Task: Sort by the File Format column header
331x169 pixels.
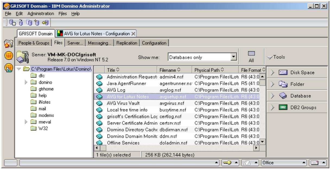Action: point(253,70)
